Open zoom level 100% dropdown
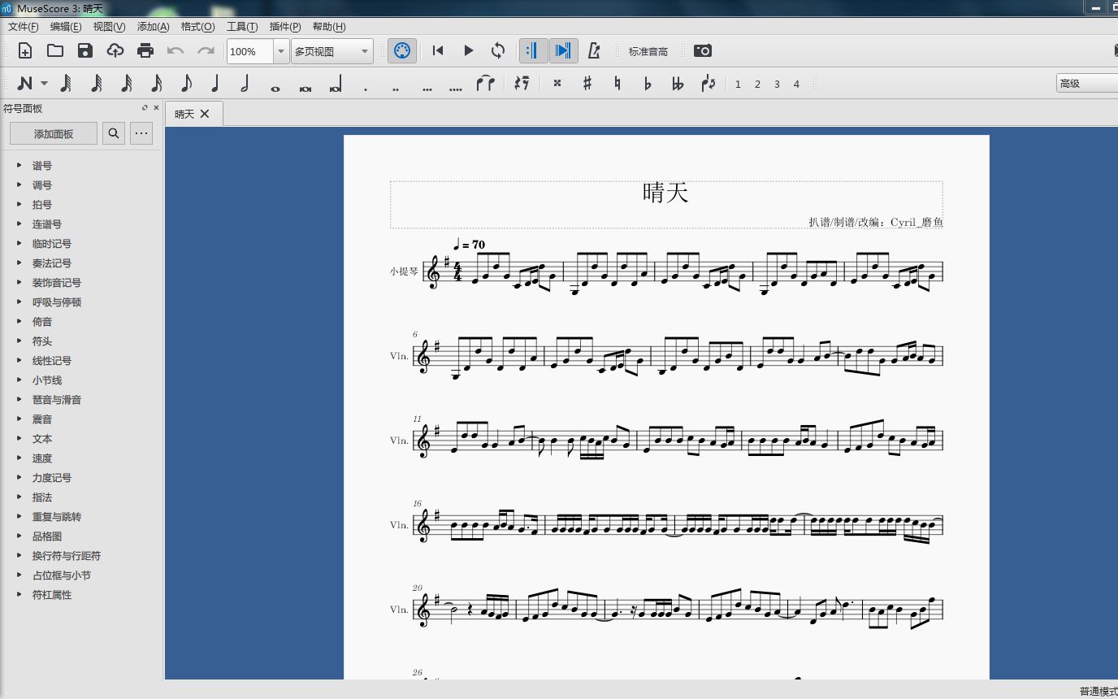Screen dimensions: 1118x699 click(x=281, y=51)
